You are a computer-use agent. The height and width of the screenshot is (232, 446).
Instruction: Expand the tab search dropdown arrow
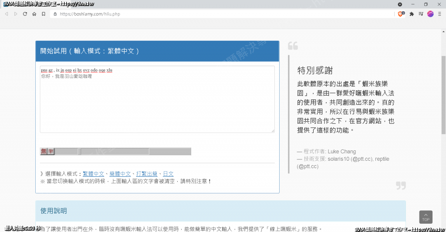point(400,4)
